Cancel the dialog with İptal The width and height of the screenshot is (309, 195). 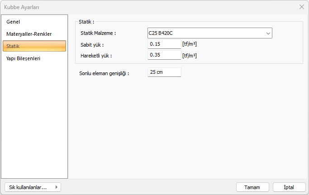[x=289, y=187]
